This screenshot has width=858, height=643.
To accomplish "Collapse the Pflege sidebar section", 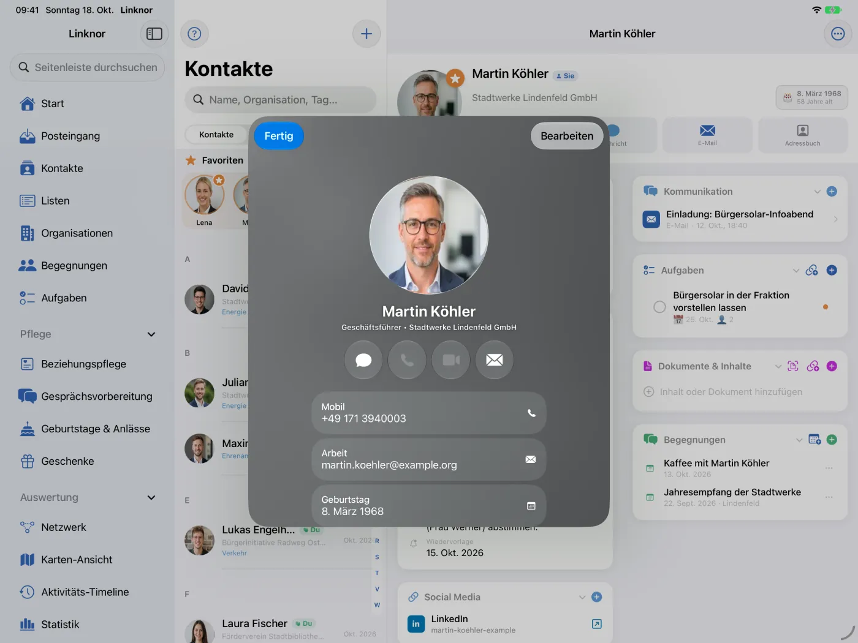I will click(151, 334).
